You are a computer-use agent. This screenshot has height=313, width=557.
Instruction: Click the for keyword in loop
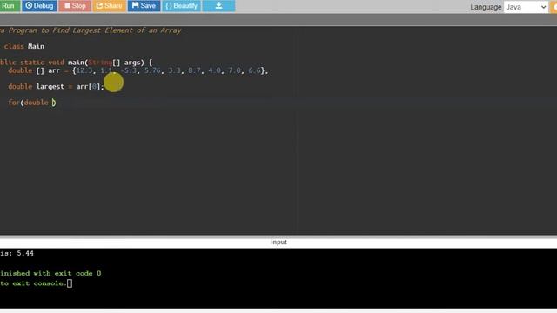pos(14,103)
